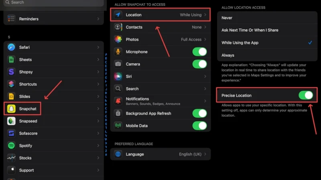This screenshot has height=180, width=321.
Task: Tap the red Notifications bell icon
Action: (x=118, y=101)
